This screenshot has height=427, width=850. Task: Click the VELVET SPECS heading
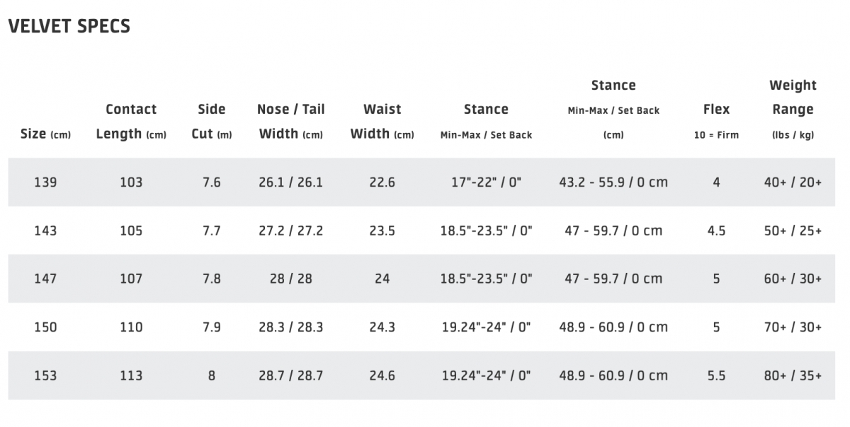[69, 27]
